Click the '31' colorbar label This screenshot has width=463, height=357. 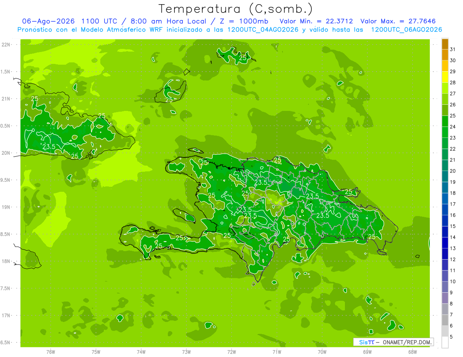(453, 49)
